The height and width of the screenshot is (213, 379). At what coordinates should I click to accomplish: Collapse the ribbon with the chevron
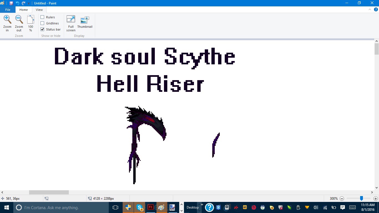(x=370, y=9)
